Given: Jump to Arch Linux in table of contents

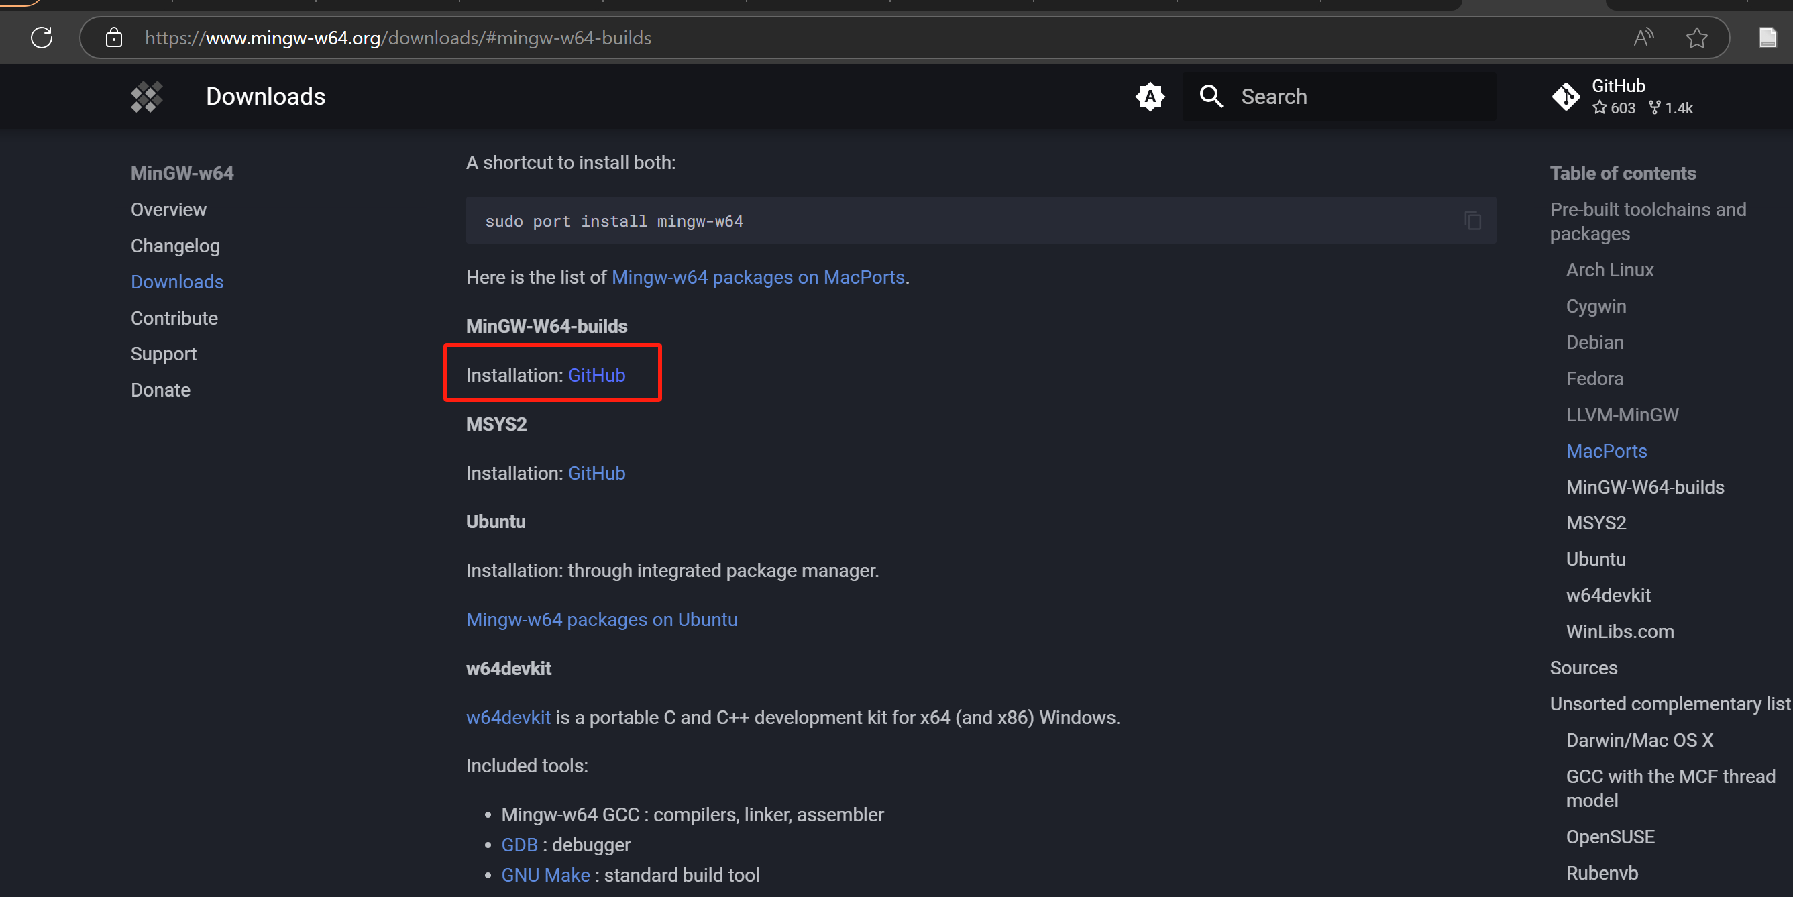Looking at the screenshot, I should tap(1609, 270).
